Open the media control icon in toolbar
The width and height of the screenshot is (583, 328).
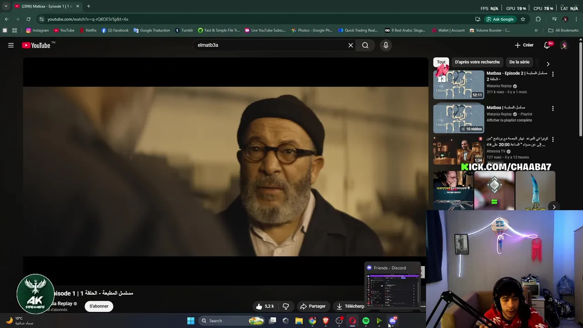[x=554, y=19]
